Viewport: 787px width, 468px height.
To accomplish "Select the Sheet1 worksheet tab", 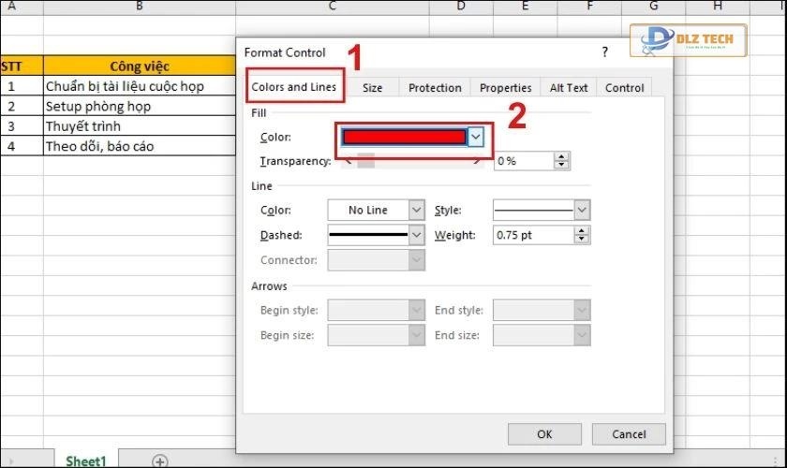I will coord(85,461).
